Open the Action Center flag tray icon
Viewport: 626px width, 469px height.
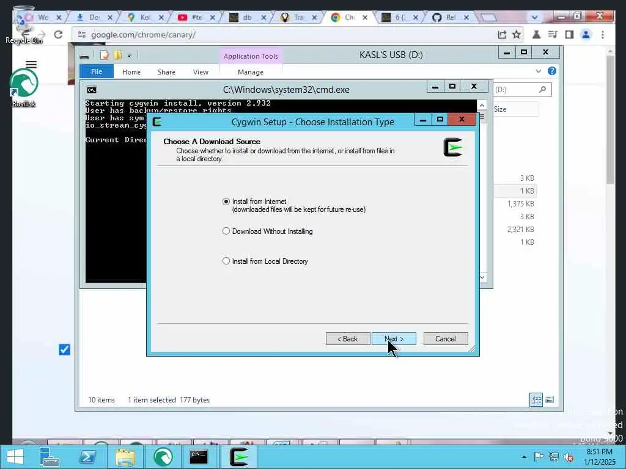tap(539, 457)
